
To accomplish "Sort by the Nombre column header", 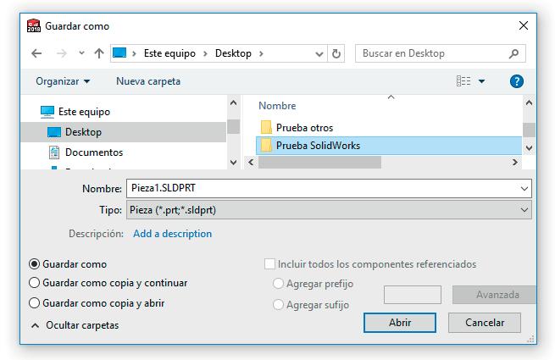I will coord(277,106).
